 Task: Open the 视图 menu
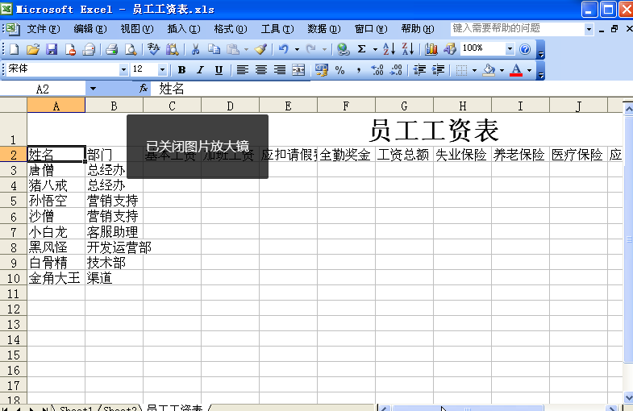tap(137, 29)
